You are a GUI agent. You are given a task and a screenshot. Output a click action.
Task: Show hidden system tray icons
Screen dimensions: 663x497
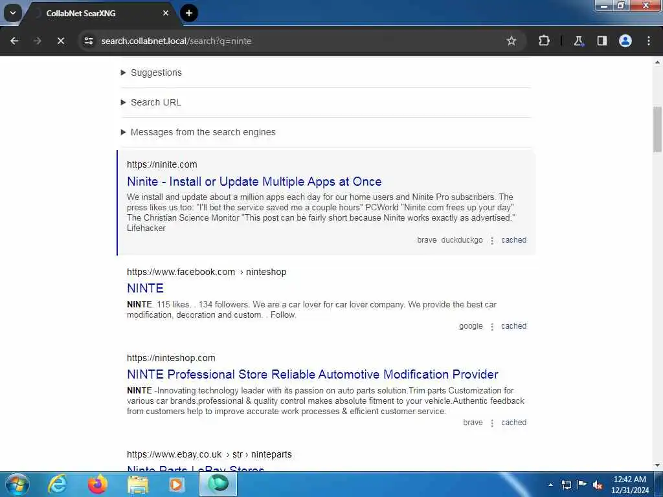point(550,485)
